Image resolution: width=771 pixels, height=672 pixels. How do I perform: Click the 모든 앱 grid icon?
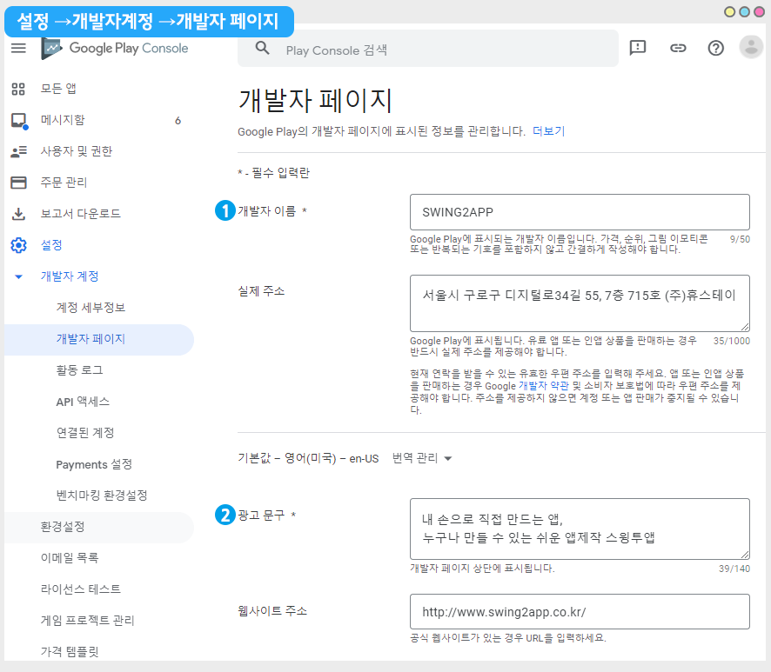(x=18, y=89)
